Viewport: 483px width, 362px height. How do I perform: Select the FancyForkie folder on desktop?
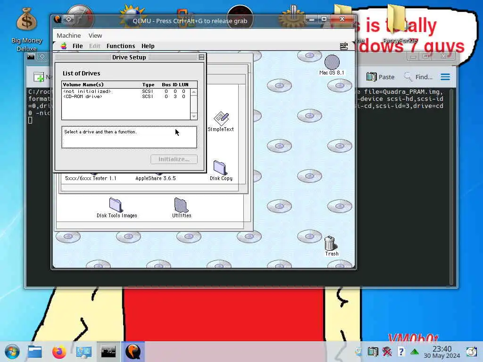pyautogui.click(x=400, y=24)
